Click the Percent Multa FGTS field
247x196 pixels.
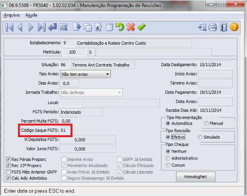pyautogui.click(x=69, y=121)
